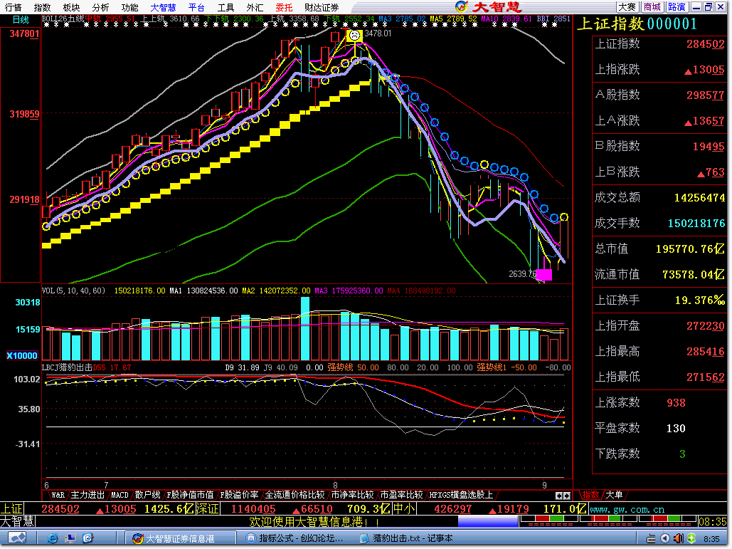This screenshot has height=549, width=732.
Task: Click the 中小 index in status bar
Action: pos(404,509)
